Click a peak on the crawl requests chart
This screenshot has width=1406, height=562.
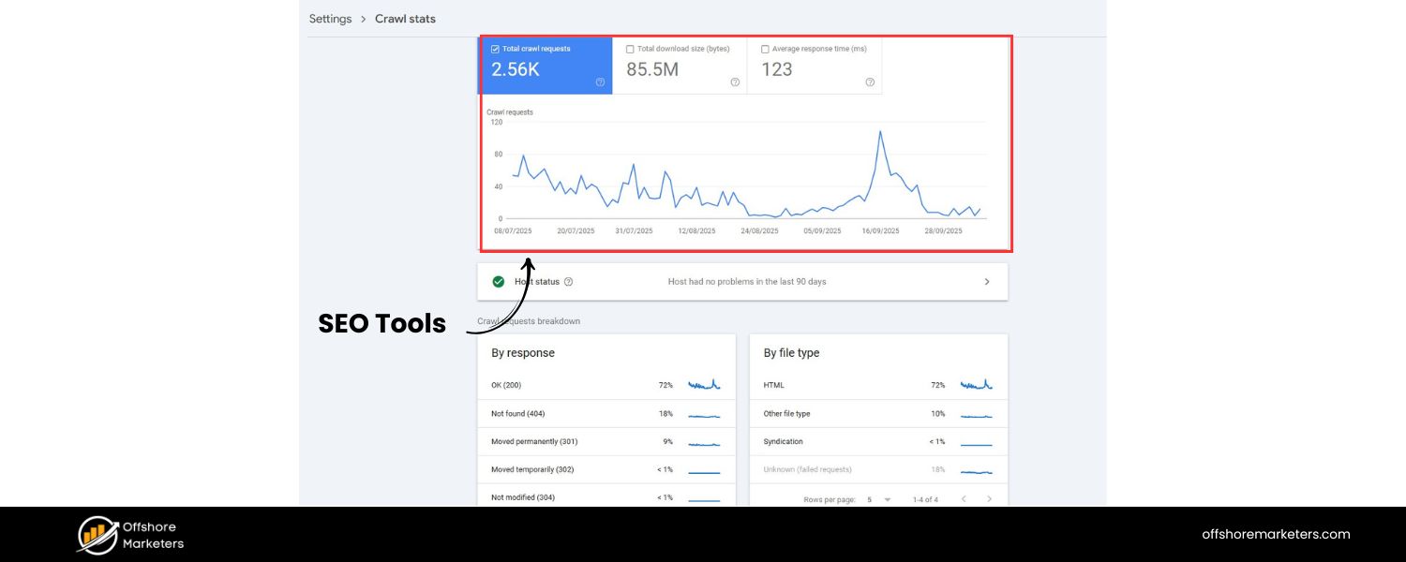point(881,134)
